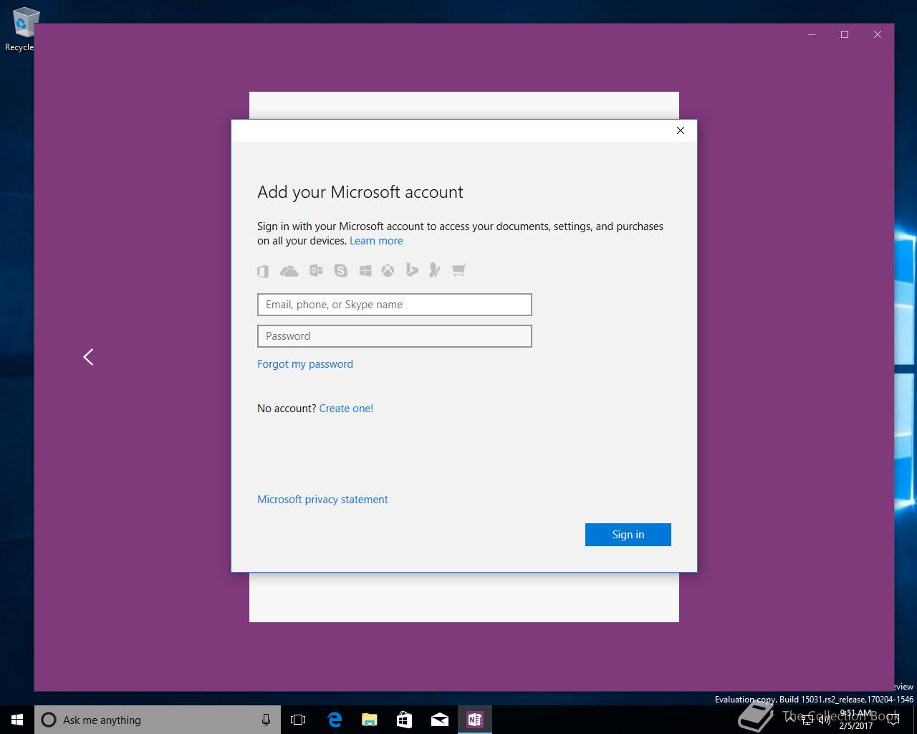Viewport: 917px width, 734px height.
Task: Click the Bing icon in the services row
Action: pos(412,270)
